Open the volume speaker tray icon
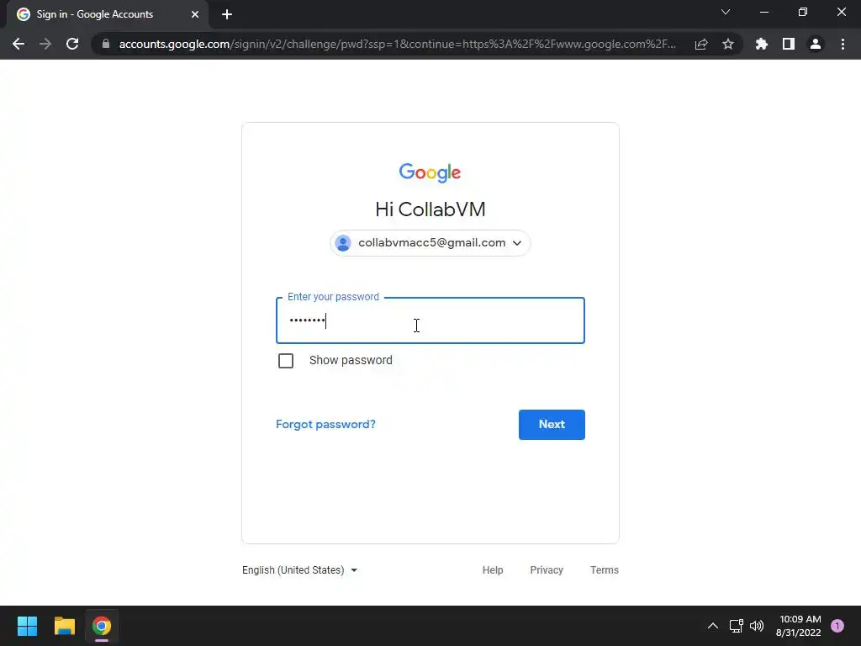The image size is (861, 646). coord(757,626)
